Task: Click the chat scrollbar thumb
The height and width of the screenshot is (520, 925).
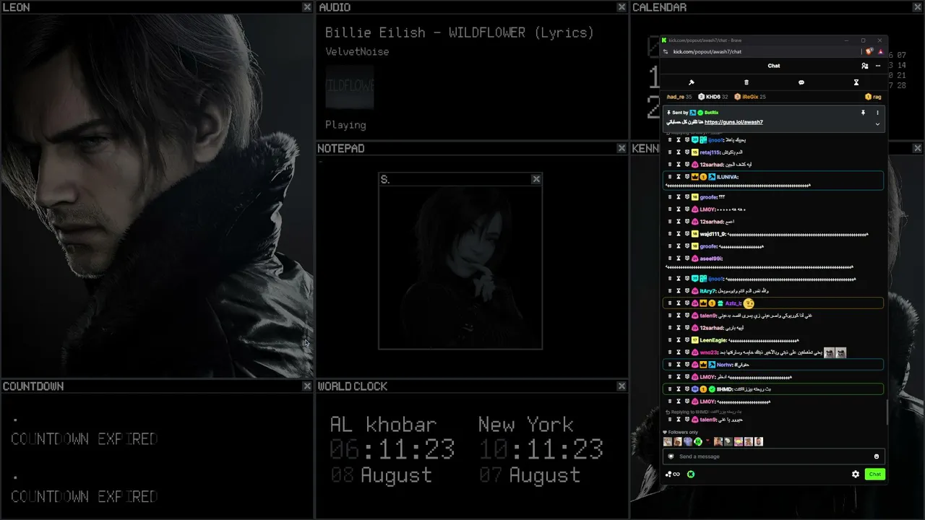Action: pos(887,411)
